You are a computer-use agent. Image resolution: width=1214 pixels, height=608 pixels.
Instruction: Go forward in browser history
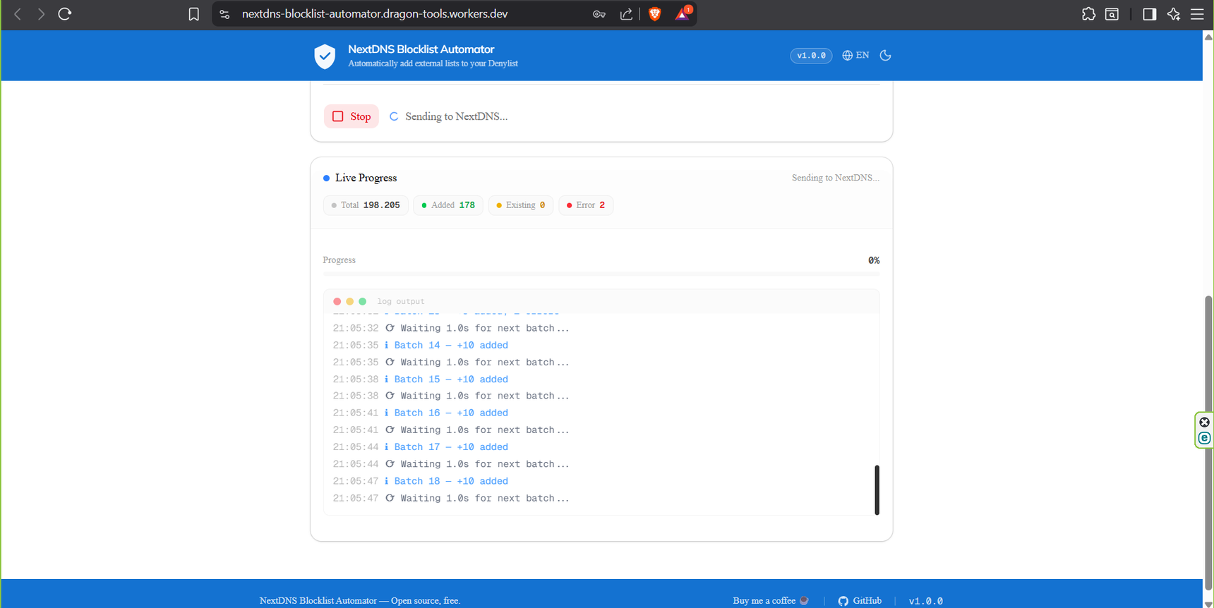(41, 14)
